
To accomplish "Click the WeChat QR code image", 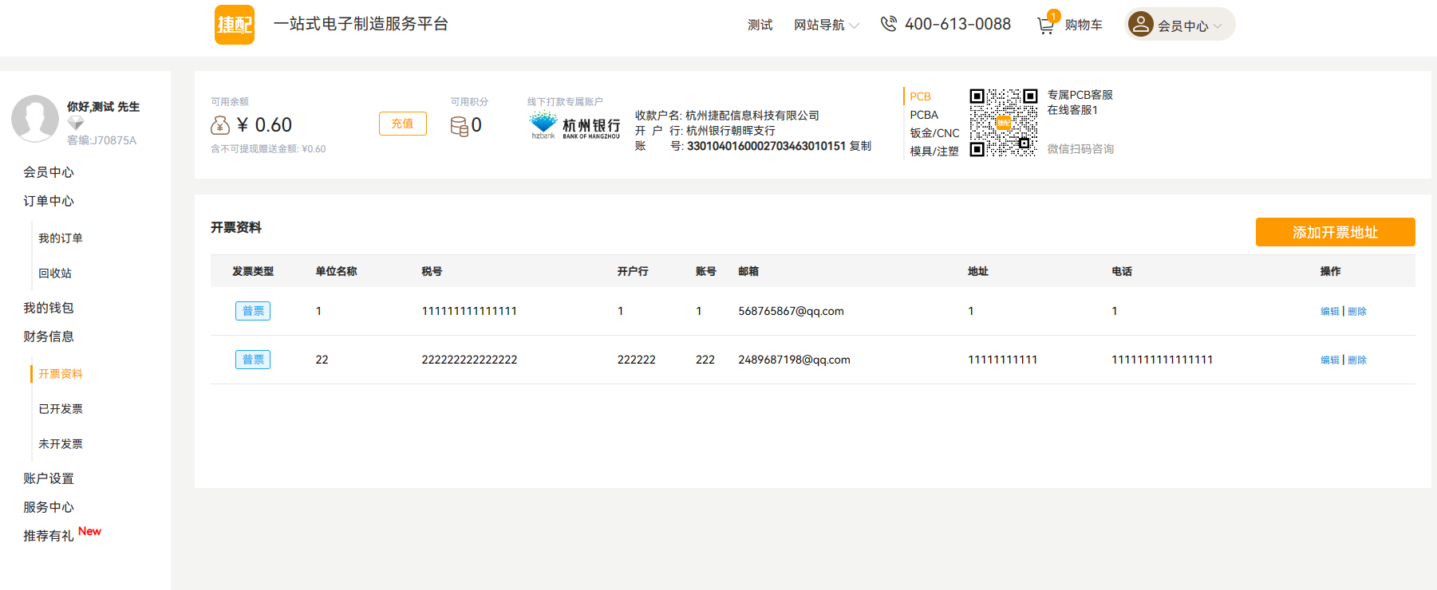I will point(1003,122).
